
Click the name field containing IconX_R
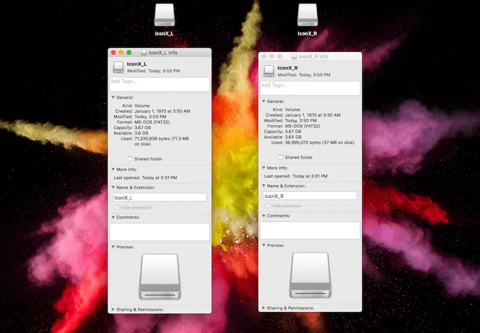310,196
